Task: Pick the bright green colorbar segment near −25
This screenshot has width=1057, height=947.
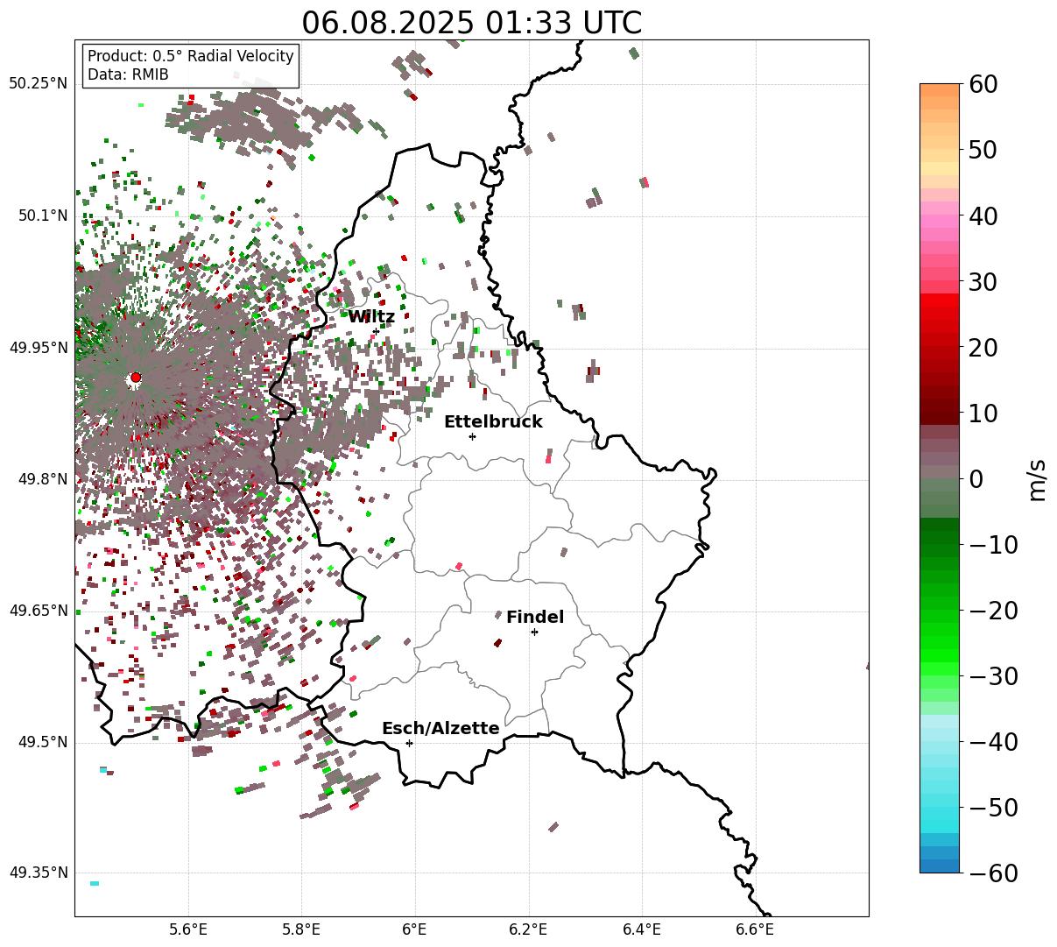Action: pos(940,643)
